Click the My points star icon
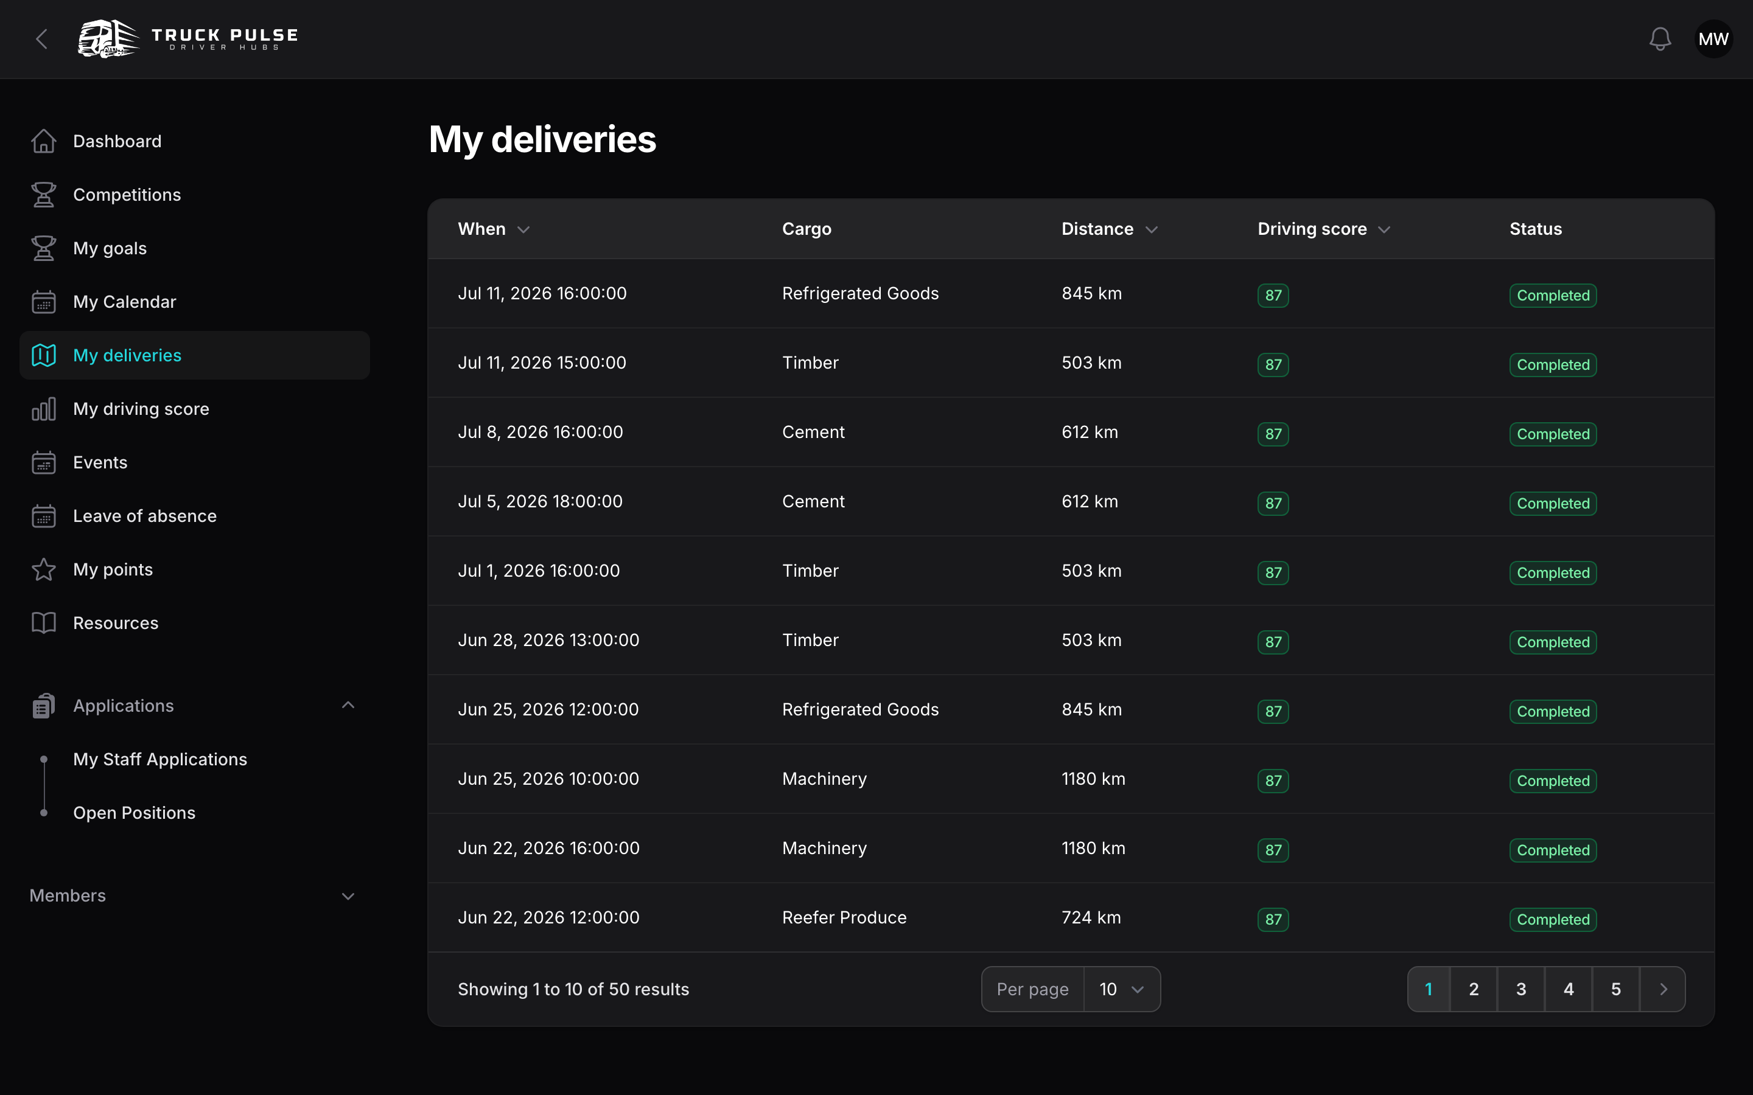 tap(43, 570)
